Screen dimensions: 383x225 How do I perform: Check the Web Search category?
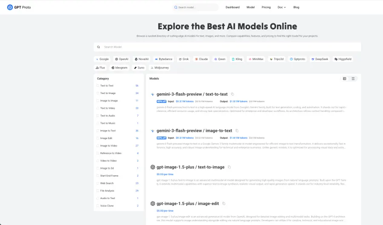coord(98,183)
